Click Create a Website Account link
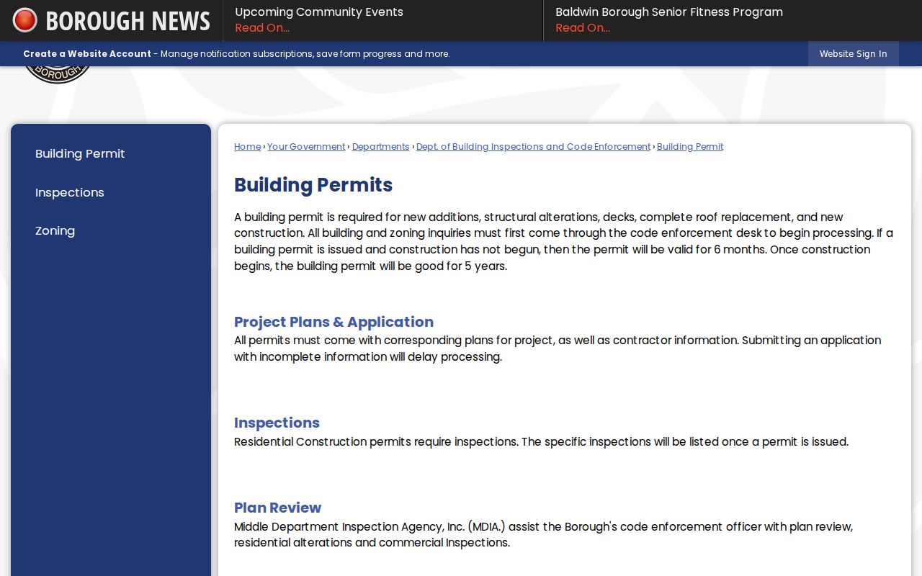This screenshot has height=576, width=922. [87, 54]
